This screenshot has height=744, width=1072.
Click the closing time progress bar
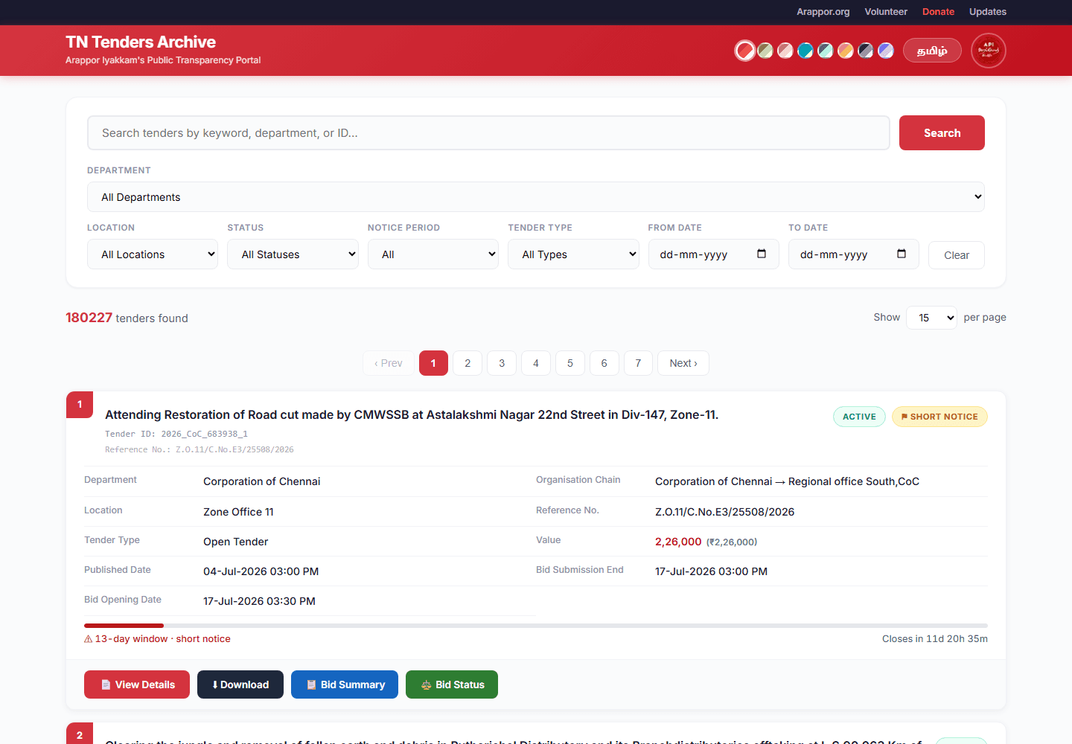tap(536, 626)
